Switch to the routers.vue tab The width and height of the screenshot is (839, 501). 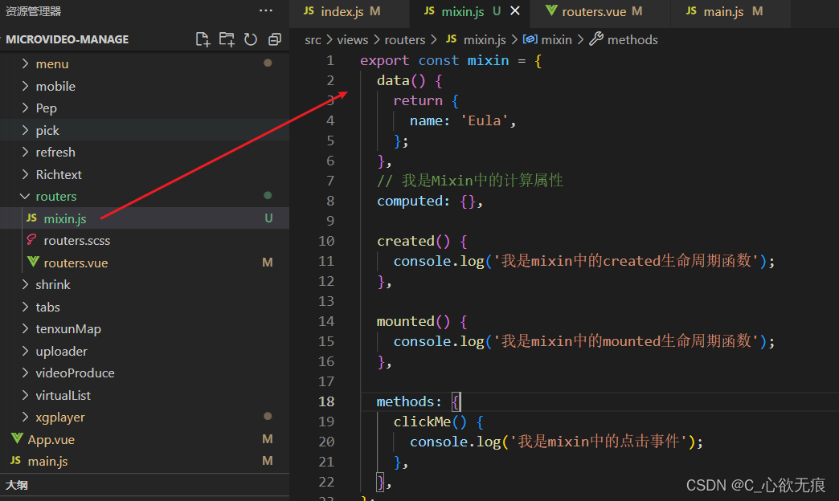[595, 11]
